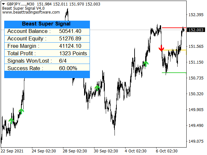Click the Account Balance row label

tap(29, 31)
